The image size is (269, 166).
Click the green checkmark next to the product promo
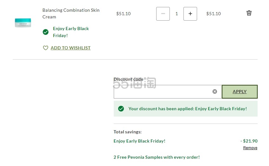(x=46, y=32)
